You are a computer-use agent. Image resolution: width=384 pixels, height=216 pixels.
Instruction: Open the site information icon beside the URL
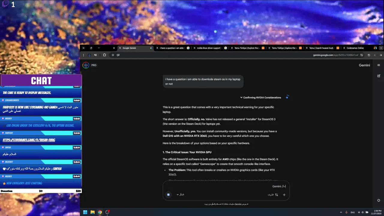click(x=362, y=55)
